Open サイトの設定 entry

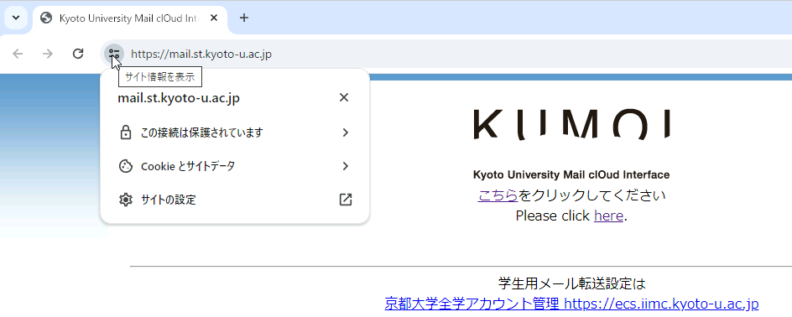[235, 200]
